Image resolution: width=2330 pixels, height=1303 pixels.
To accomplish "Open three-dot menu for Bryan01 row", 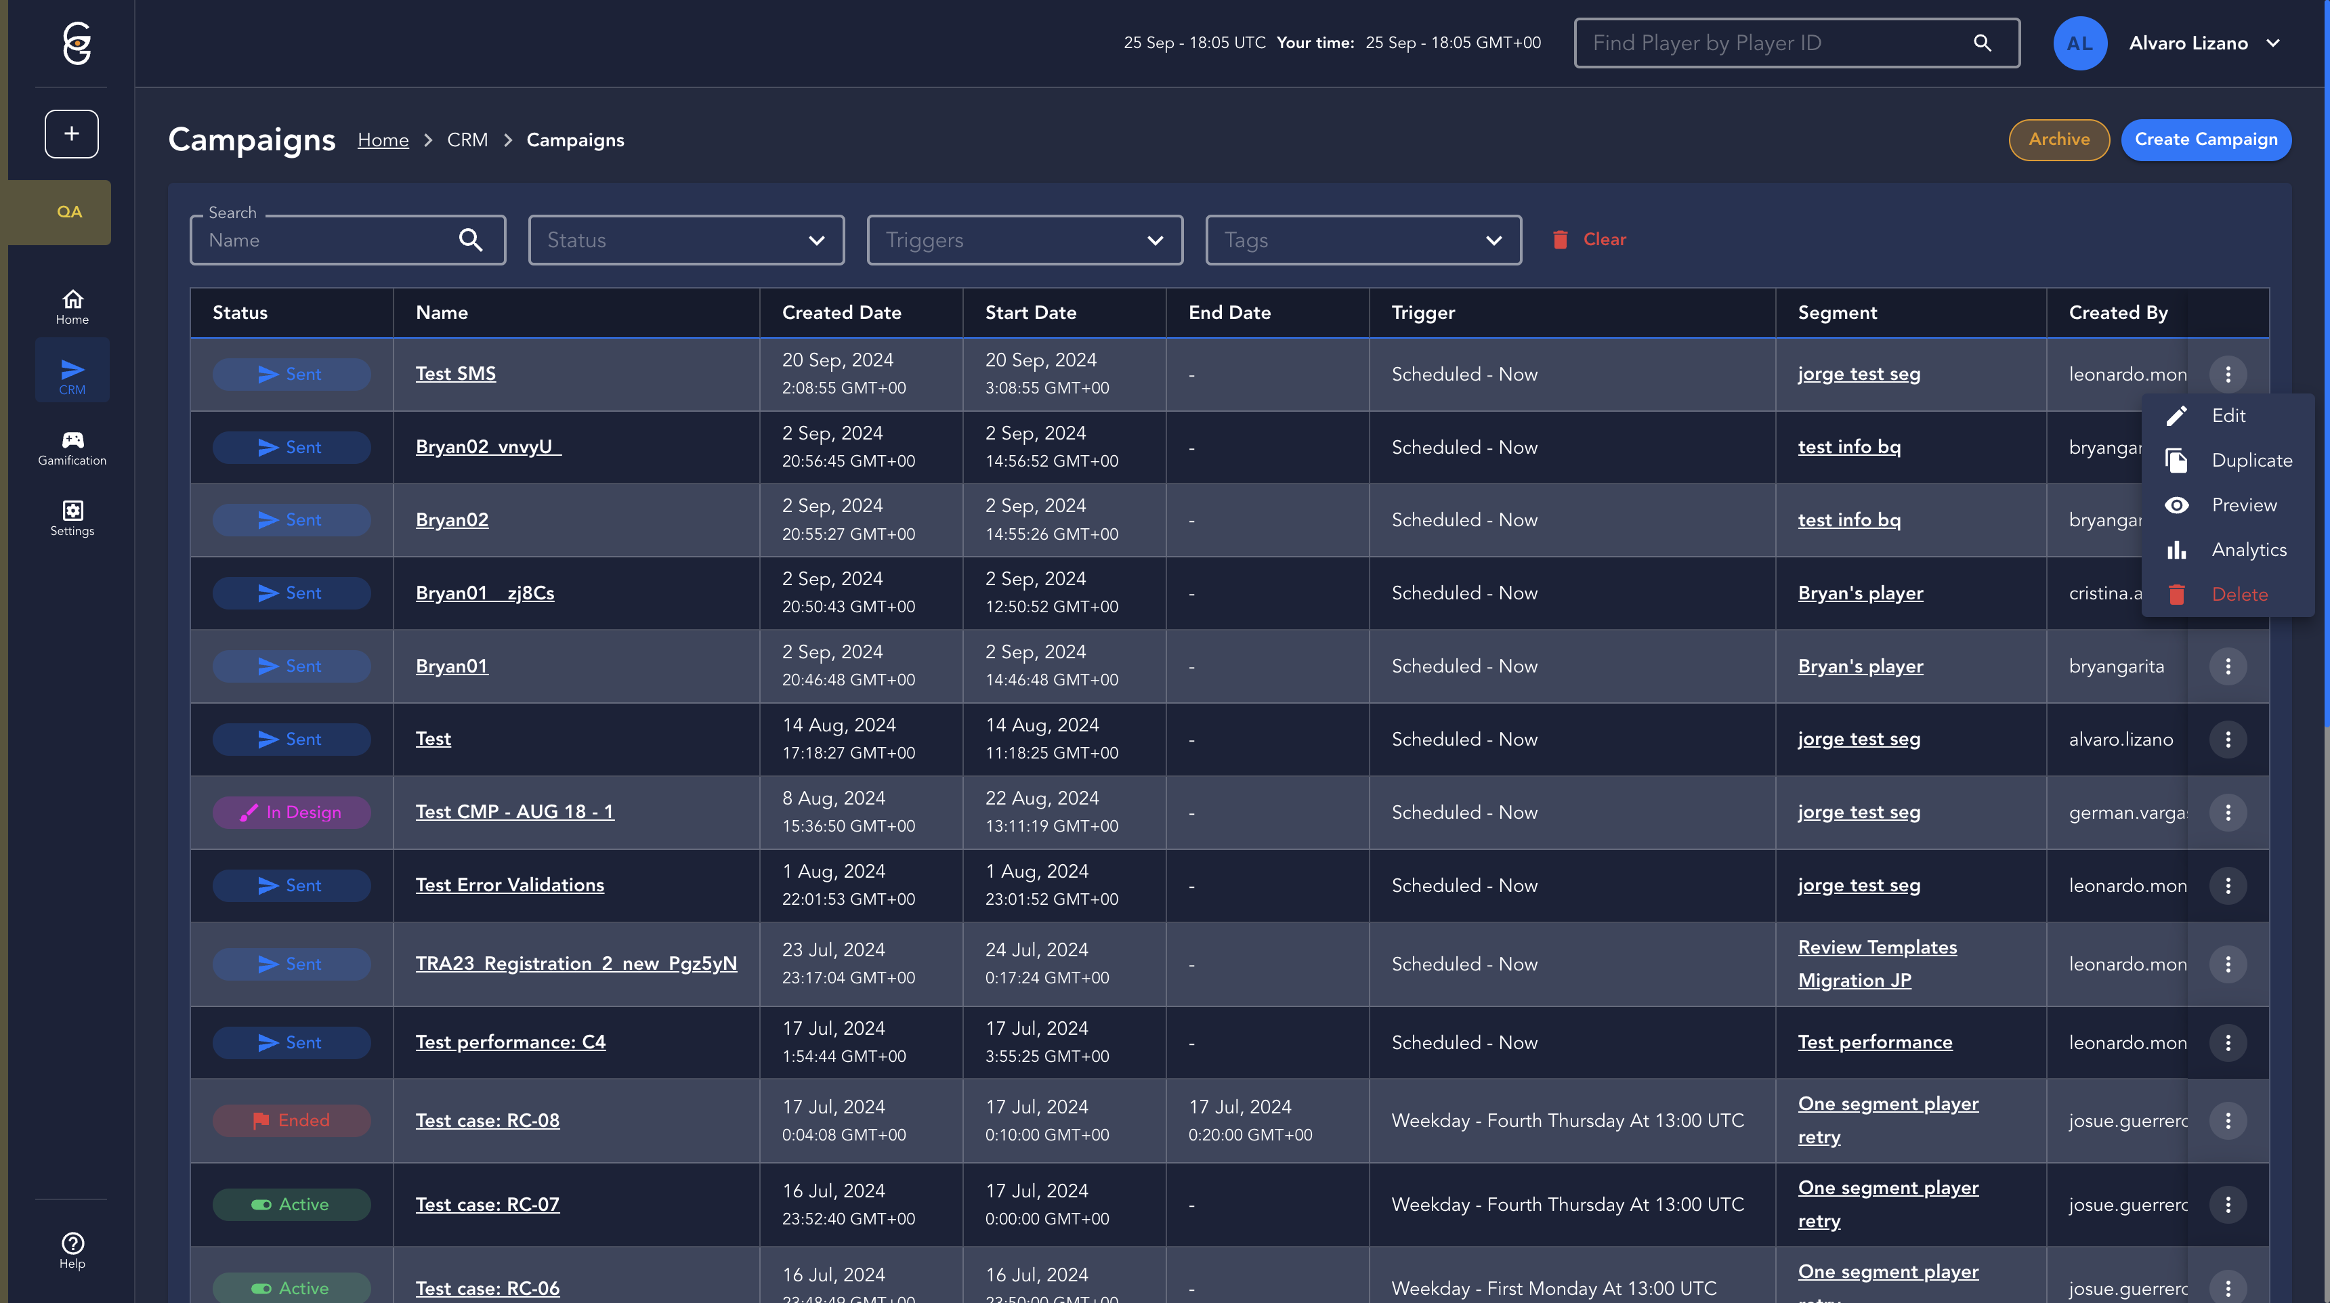I will 2228,666.
